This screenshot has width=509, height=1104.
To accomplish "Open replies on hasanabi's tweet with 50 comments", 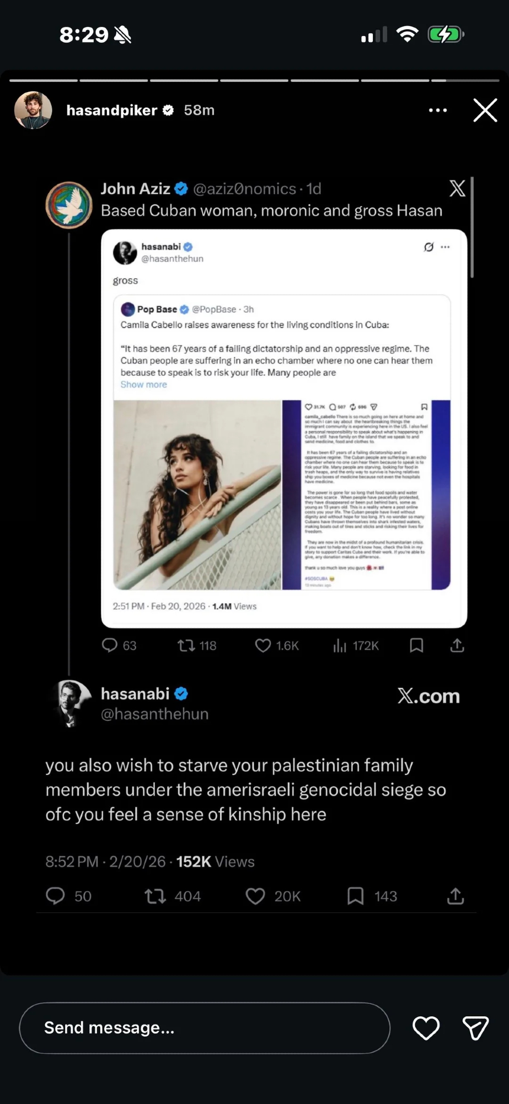I will (x=55, y=896).
